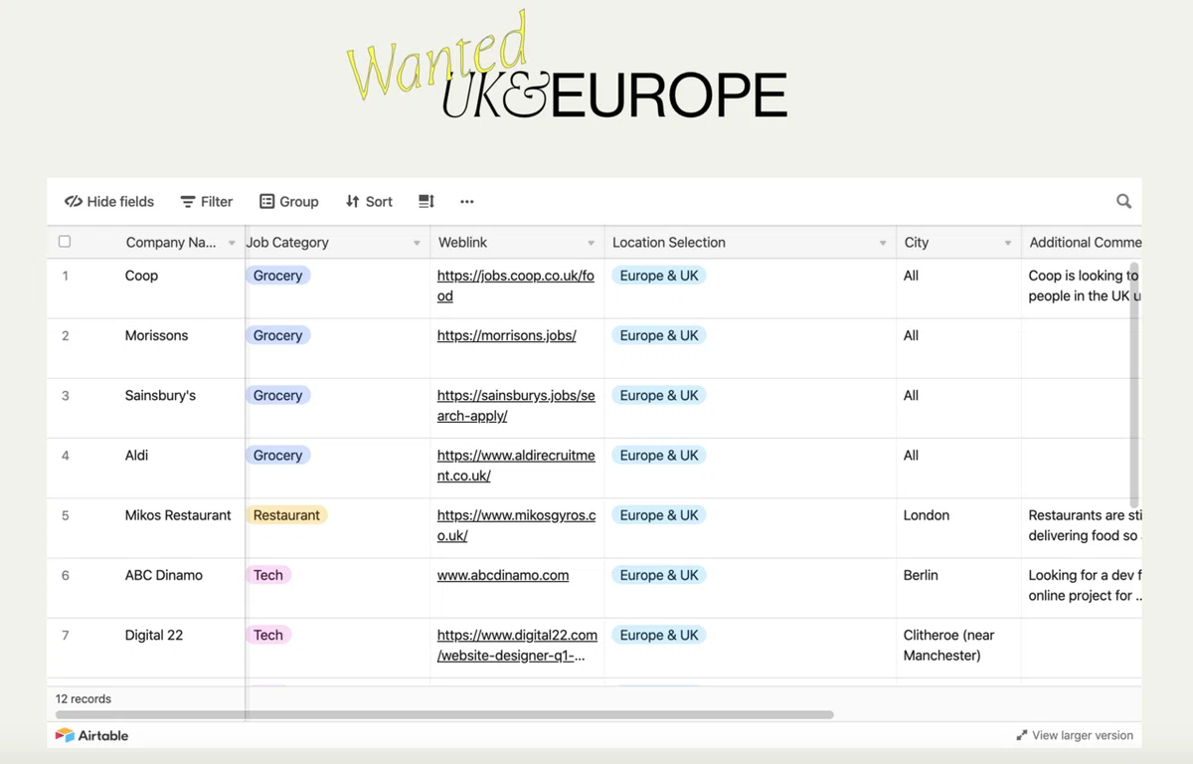Select the ABC Dinamo cell
The height and width of the screenshot is (764, 1193).
145,587
